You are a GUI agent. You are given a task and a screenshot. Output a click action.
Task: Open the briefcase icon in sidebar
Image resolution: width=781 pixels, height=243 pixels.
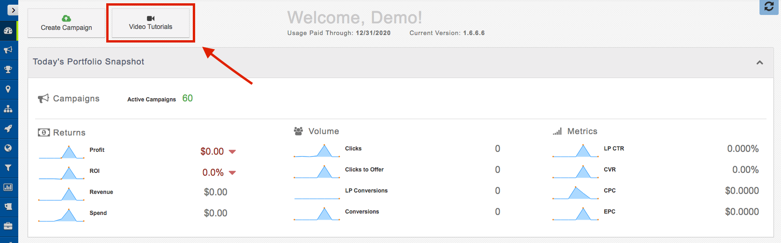pos(8,226)
